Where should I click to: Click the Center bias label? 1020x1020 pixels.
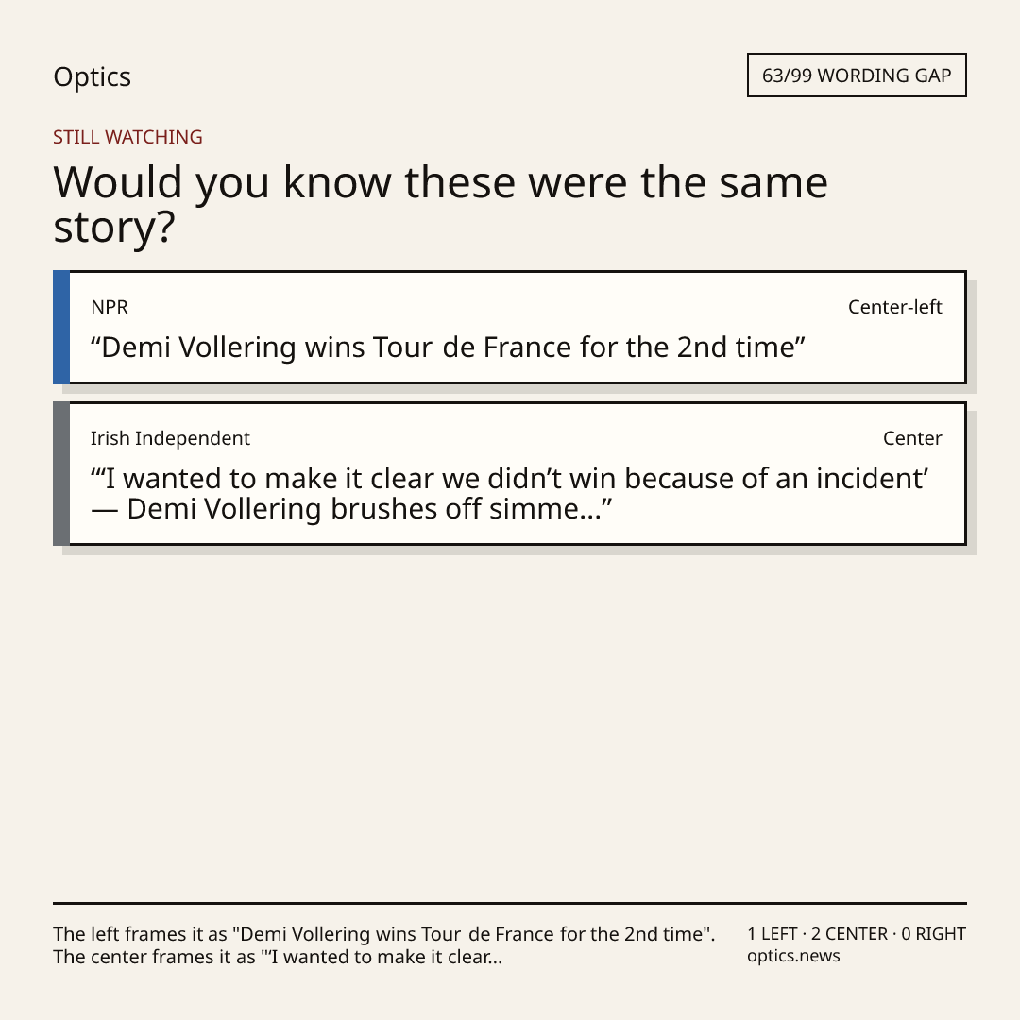click(x=912, y=438)
